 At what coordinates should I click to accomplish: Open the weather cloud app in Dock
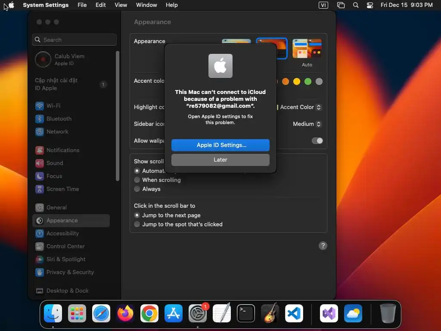pyautogui.click(x=353, y=313)
